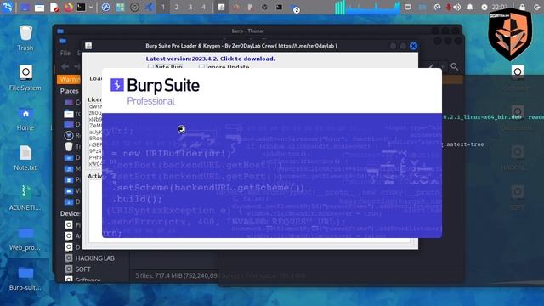Open the terminal emulator panel launcher
544x306 pixels.
[82, 7]
